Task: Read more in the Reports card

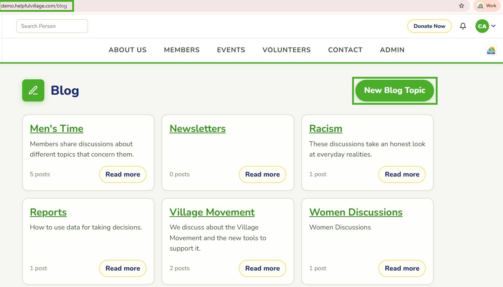Action: [123, 268]
